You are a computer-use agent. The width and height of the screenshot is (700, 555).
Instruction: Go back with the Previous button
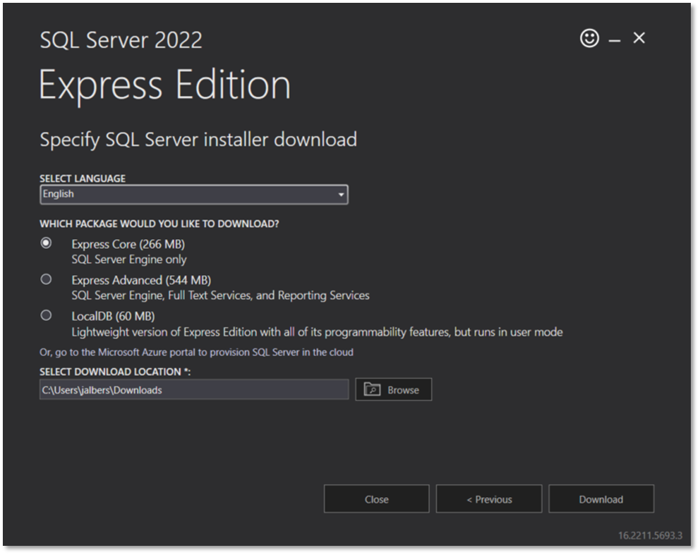488,499
